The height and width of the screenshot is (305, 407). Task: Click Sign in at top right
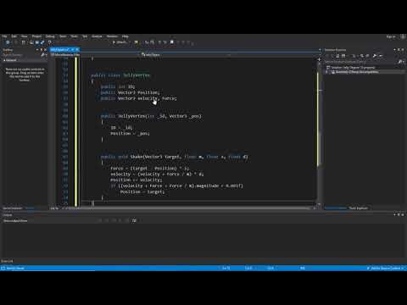(390, 36)
